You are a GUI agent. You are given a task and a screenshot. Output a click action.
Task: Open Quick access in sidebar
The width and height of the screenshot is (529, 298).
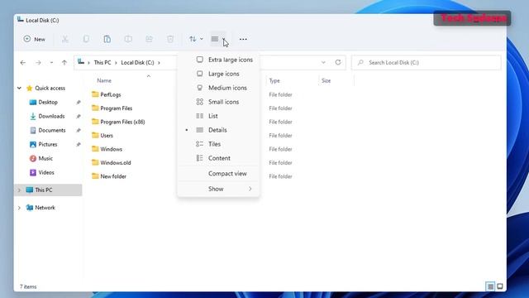[x=45, y=89]
